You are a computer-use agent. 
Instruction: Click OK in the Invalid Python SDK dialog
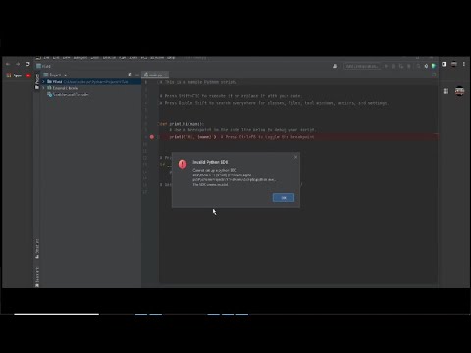(x=284, y=197)
